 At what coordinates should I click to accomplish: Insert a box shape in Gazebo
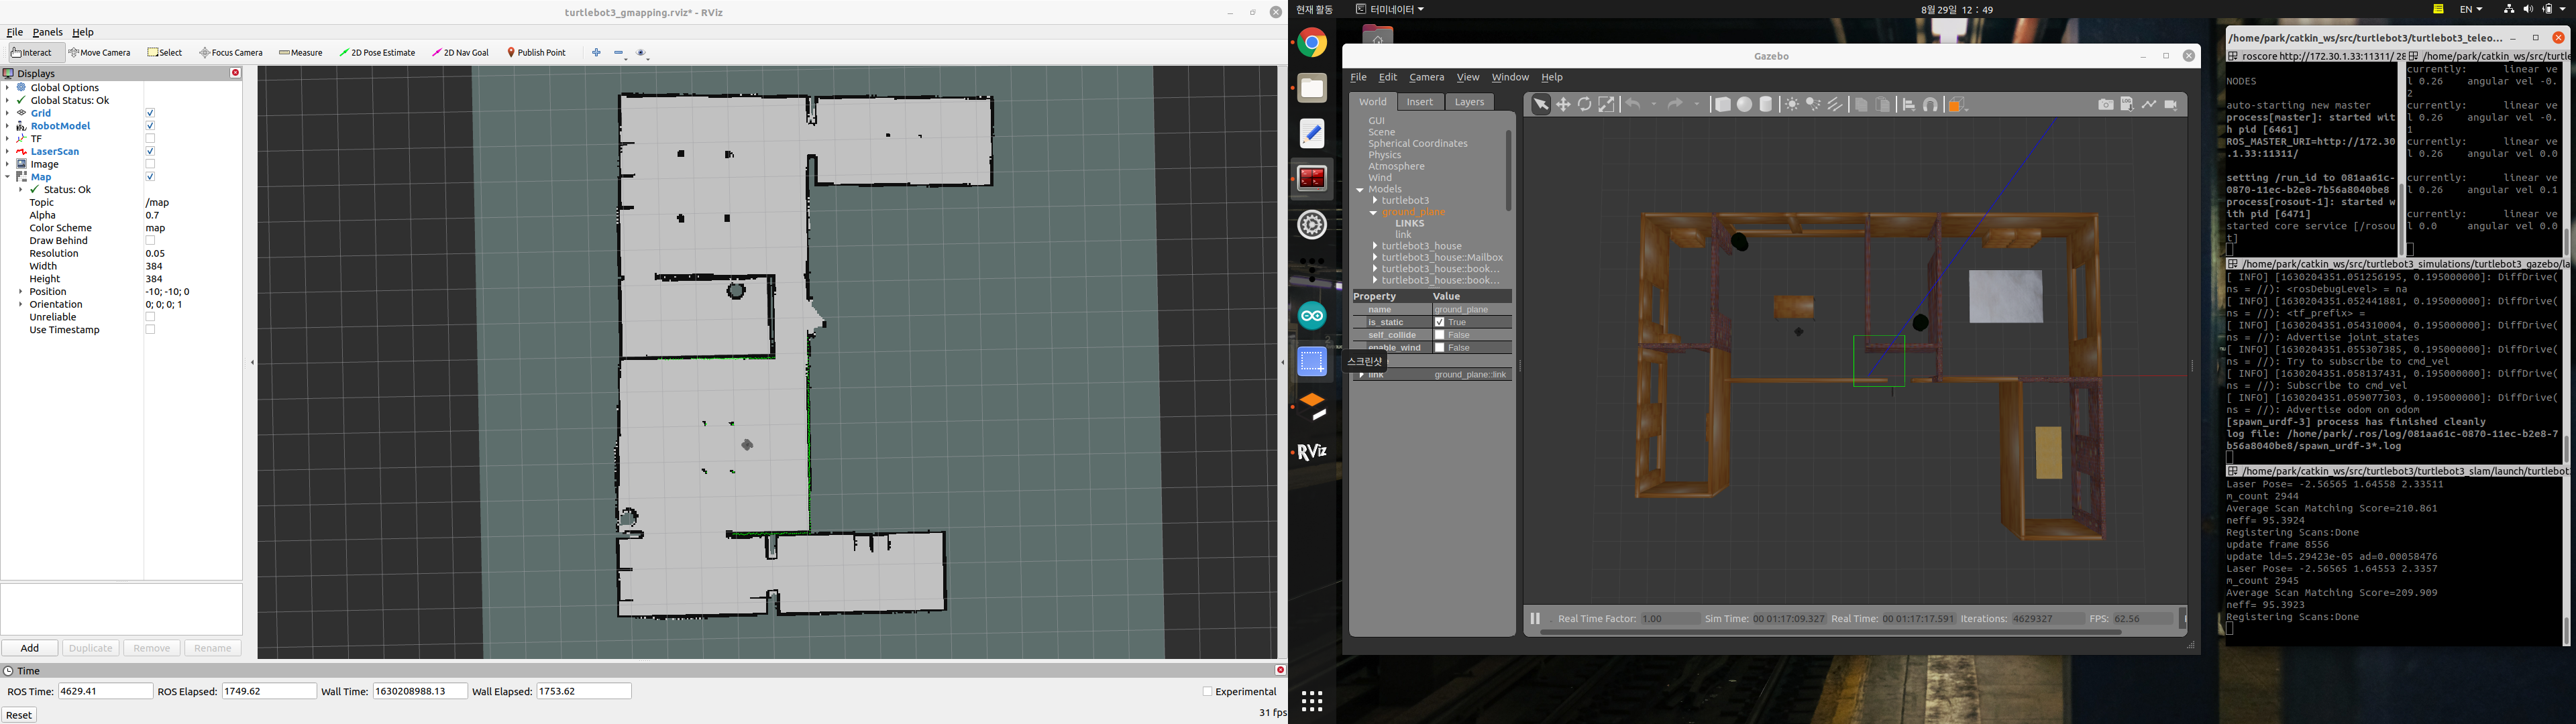(1723, 105)
